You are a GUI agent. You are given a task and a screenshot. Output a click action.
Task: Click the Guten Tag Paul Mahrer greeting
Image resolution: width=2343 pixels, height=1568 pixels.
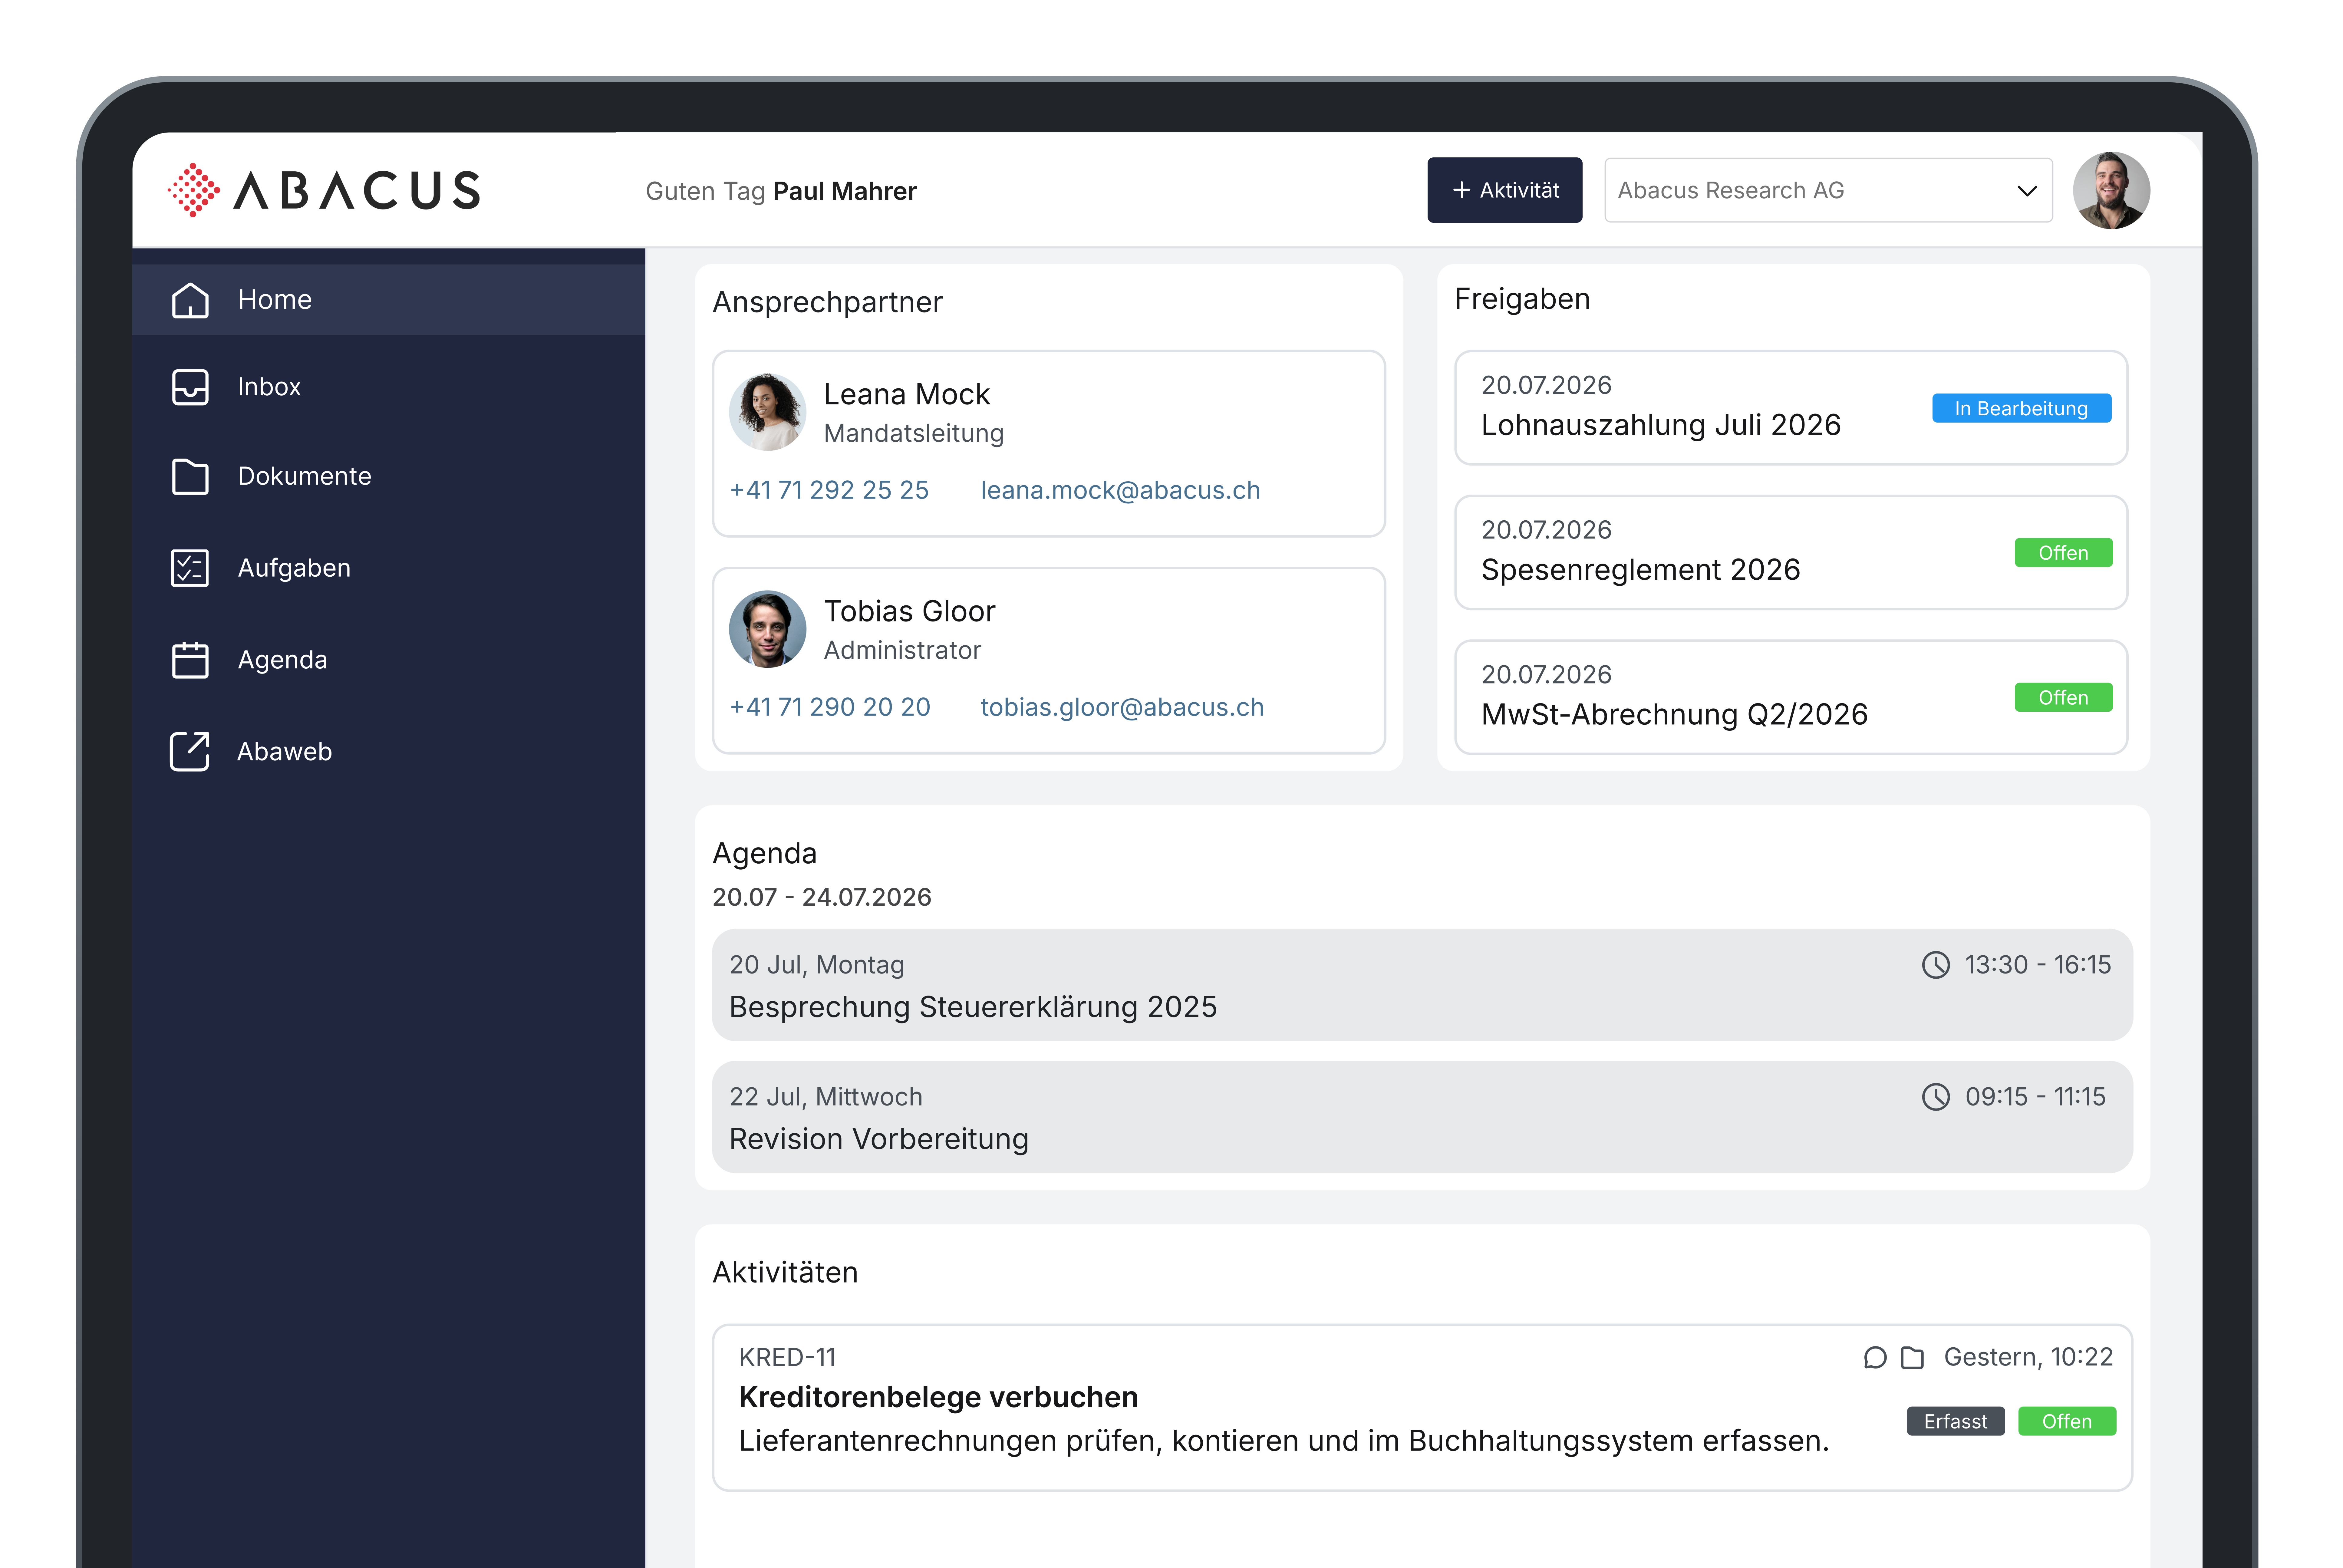click(781, 191)
